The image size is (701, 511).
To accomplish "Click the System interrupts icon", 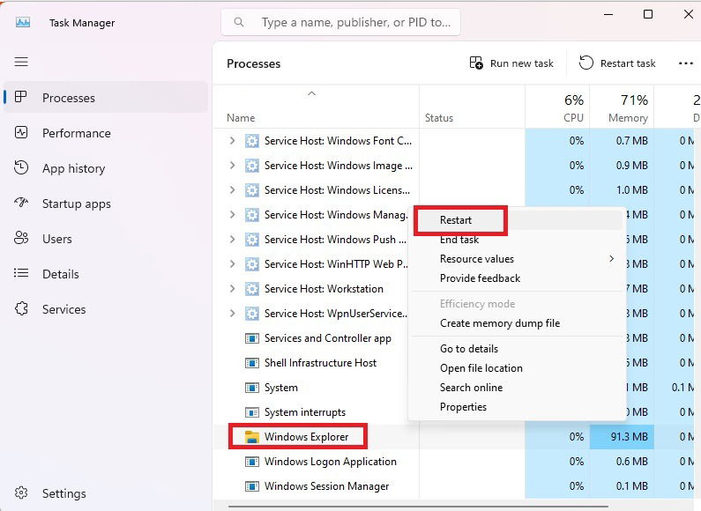I will (x=252, y=412).
